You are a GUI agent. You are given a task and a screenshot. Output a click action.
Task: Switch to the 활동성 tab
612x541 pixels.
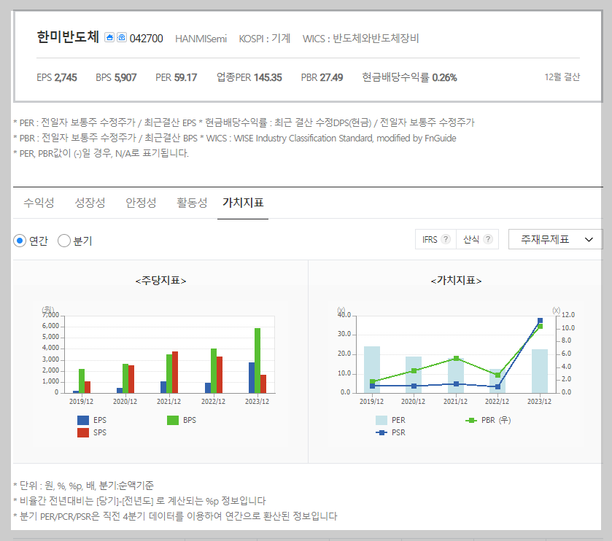click(190, 203)
